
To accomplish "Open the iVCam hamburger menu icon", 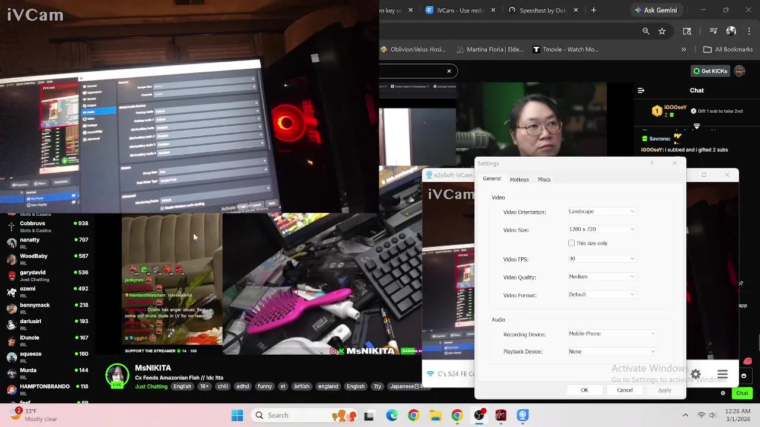I will 722,374.
